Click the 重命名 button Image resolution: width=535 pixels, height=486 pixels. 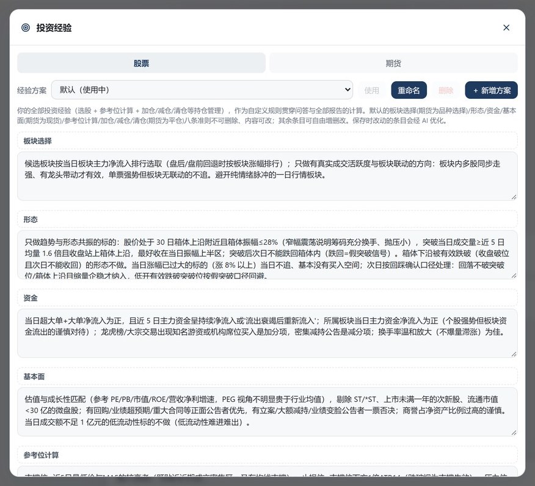409,90
